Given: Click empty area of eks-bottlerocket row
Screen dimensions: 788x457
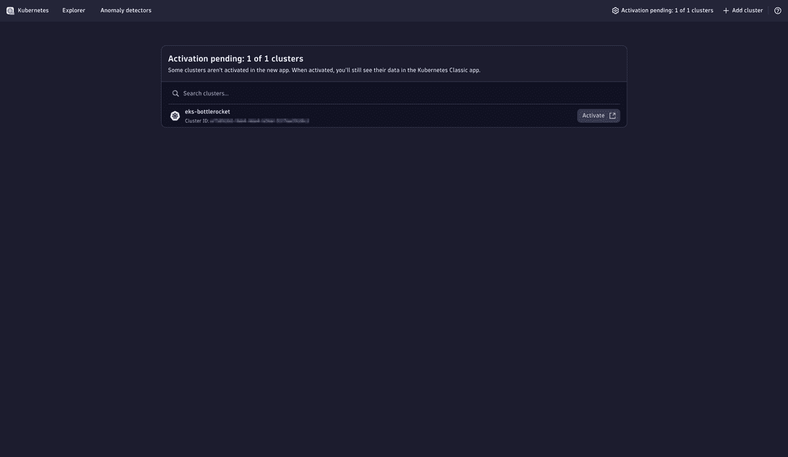Looking at the screenshot, I should pos(440,116).
